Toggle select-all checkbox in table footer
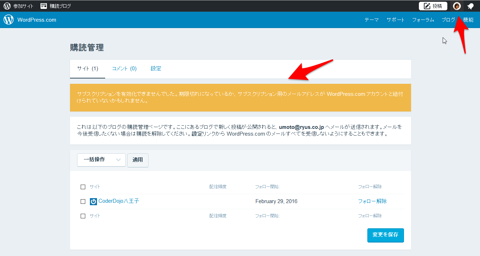This screenshot has height=256, width=480. [83, 216]
